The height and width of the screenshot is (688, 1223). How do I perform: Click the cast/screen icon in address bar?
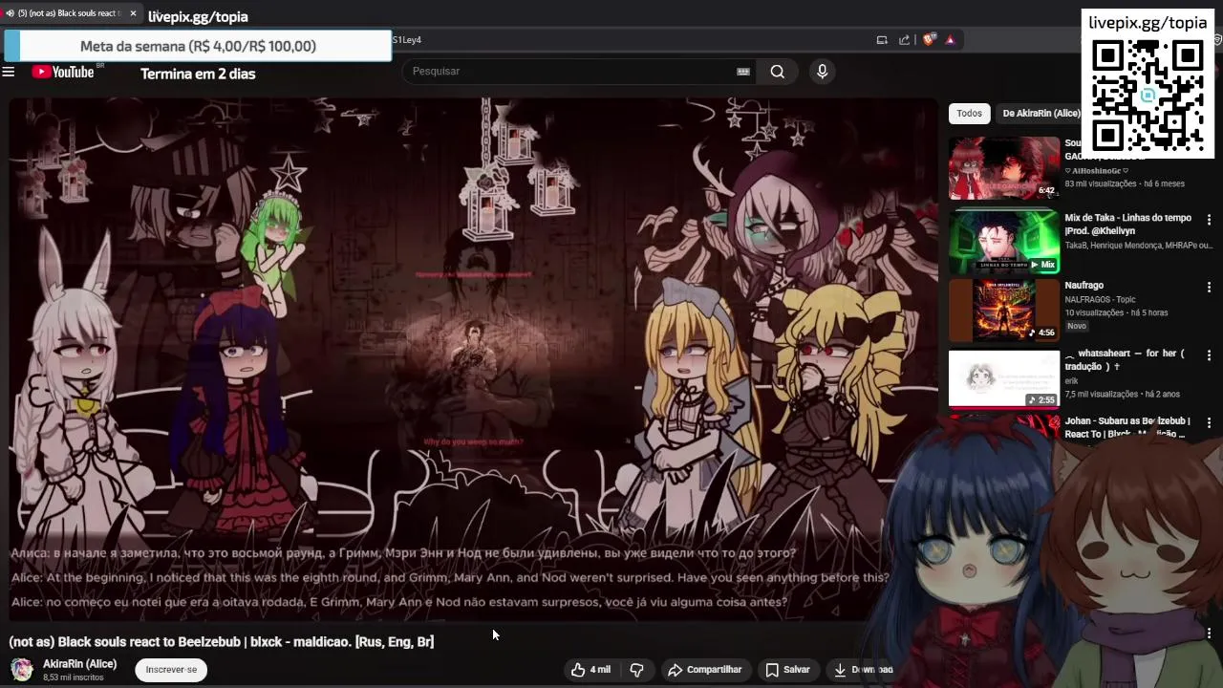click(x=882, y=40)
